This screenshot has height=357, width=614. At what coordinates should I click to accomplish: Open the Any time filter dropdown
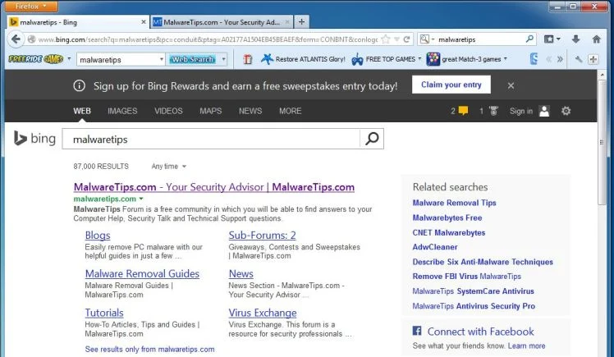pos(169,167)
